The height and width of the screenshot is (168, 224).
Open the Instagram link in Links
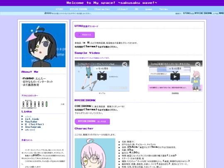coord(33,127)
